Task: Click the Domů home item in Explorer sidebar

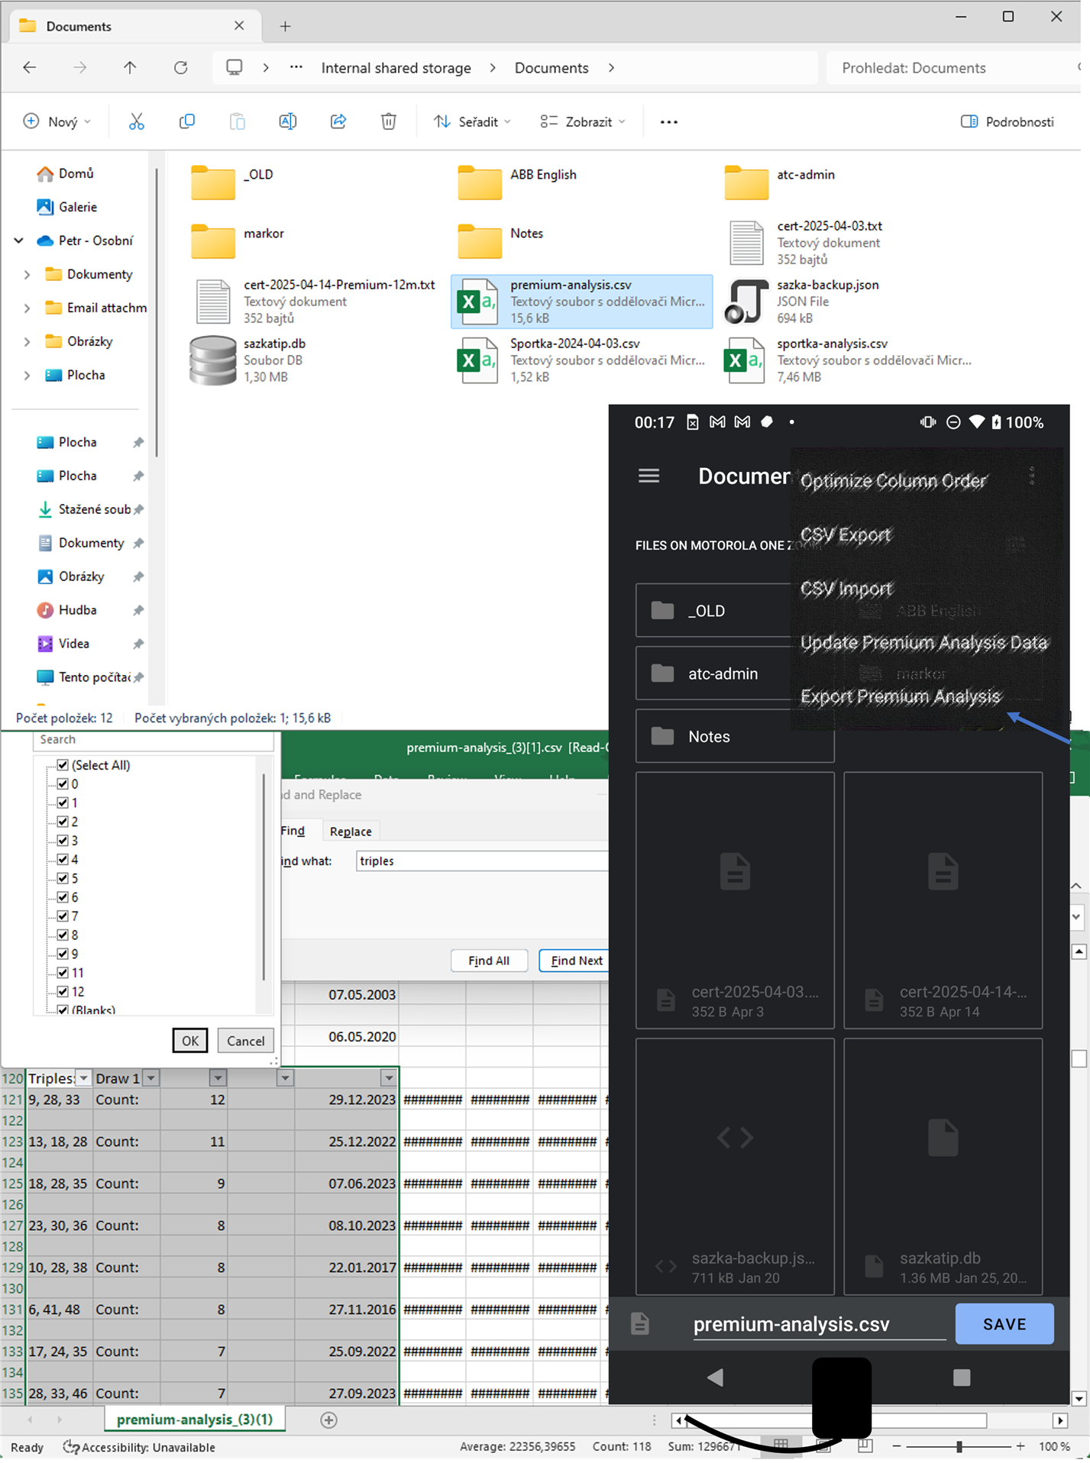Action: 65,173
